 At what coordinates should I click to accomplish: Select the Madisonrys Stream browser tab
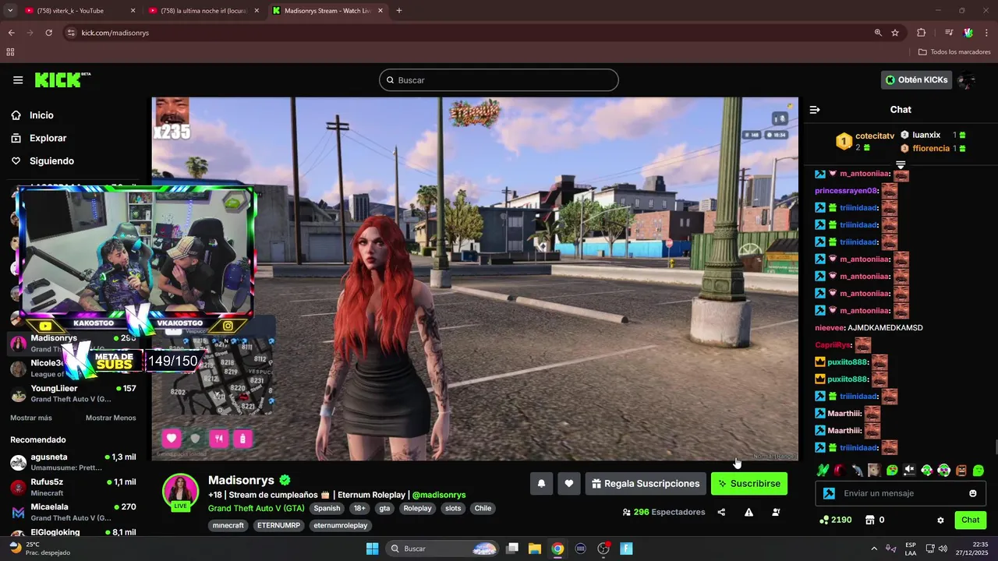pos(327,11)
